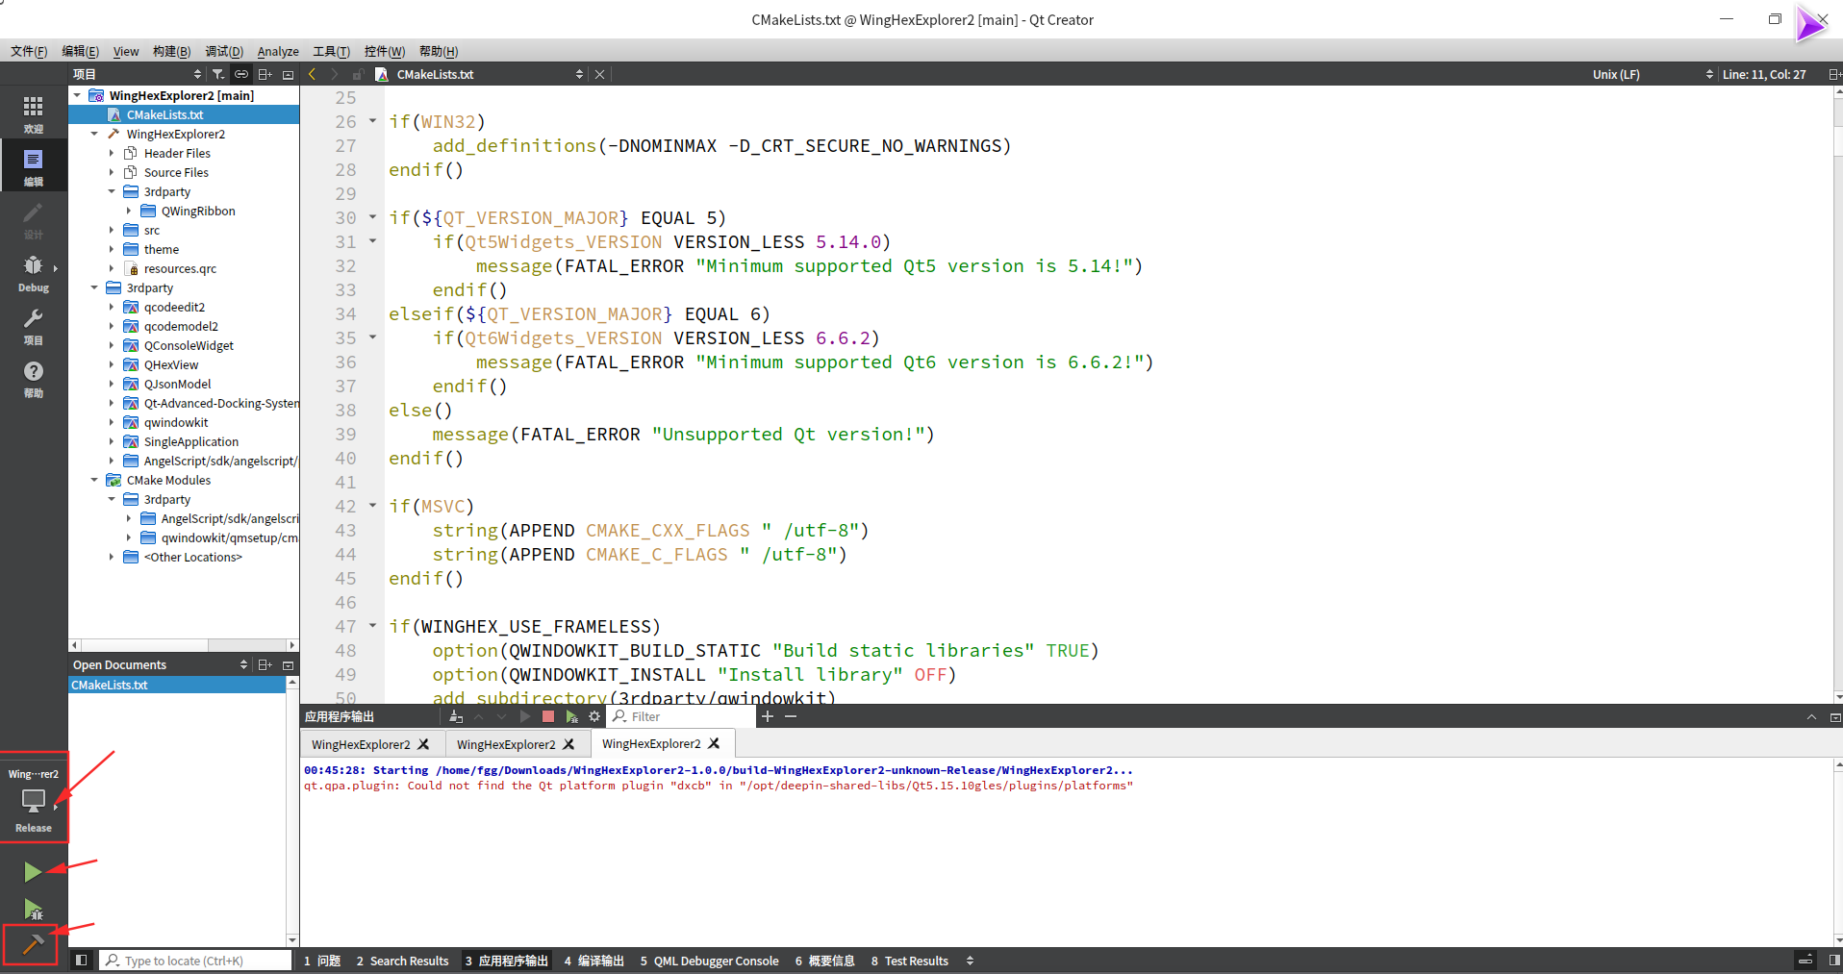The height and width of the screenshot is (974, 1843).
Task: Open the Test Results pane
Action: pyautogui.click(x=909, y=961)
